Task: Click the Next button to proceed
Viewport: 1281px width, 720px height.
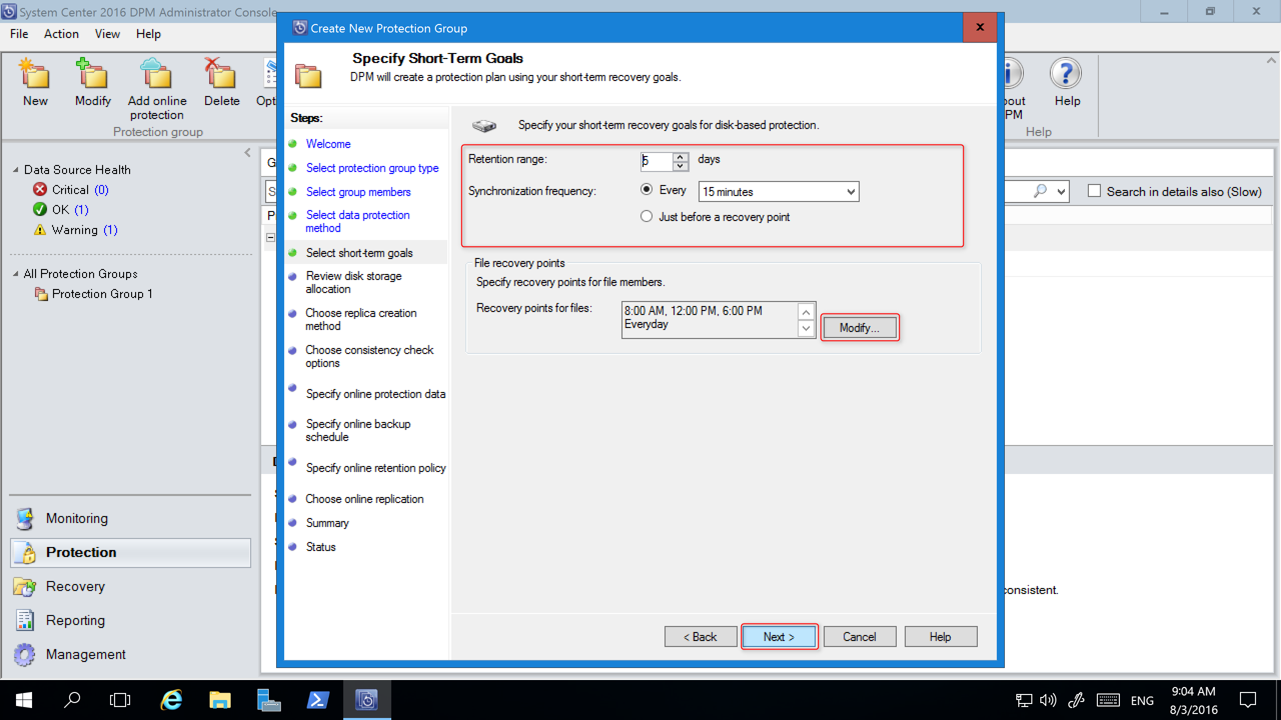Action: tap(778, 636)
